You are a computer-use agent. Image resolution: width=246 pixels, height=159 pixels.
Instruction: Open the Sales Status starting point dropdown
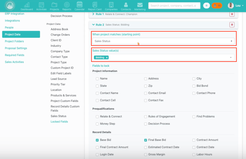coord(163,41)
